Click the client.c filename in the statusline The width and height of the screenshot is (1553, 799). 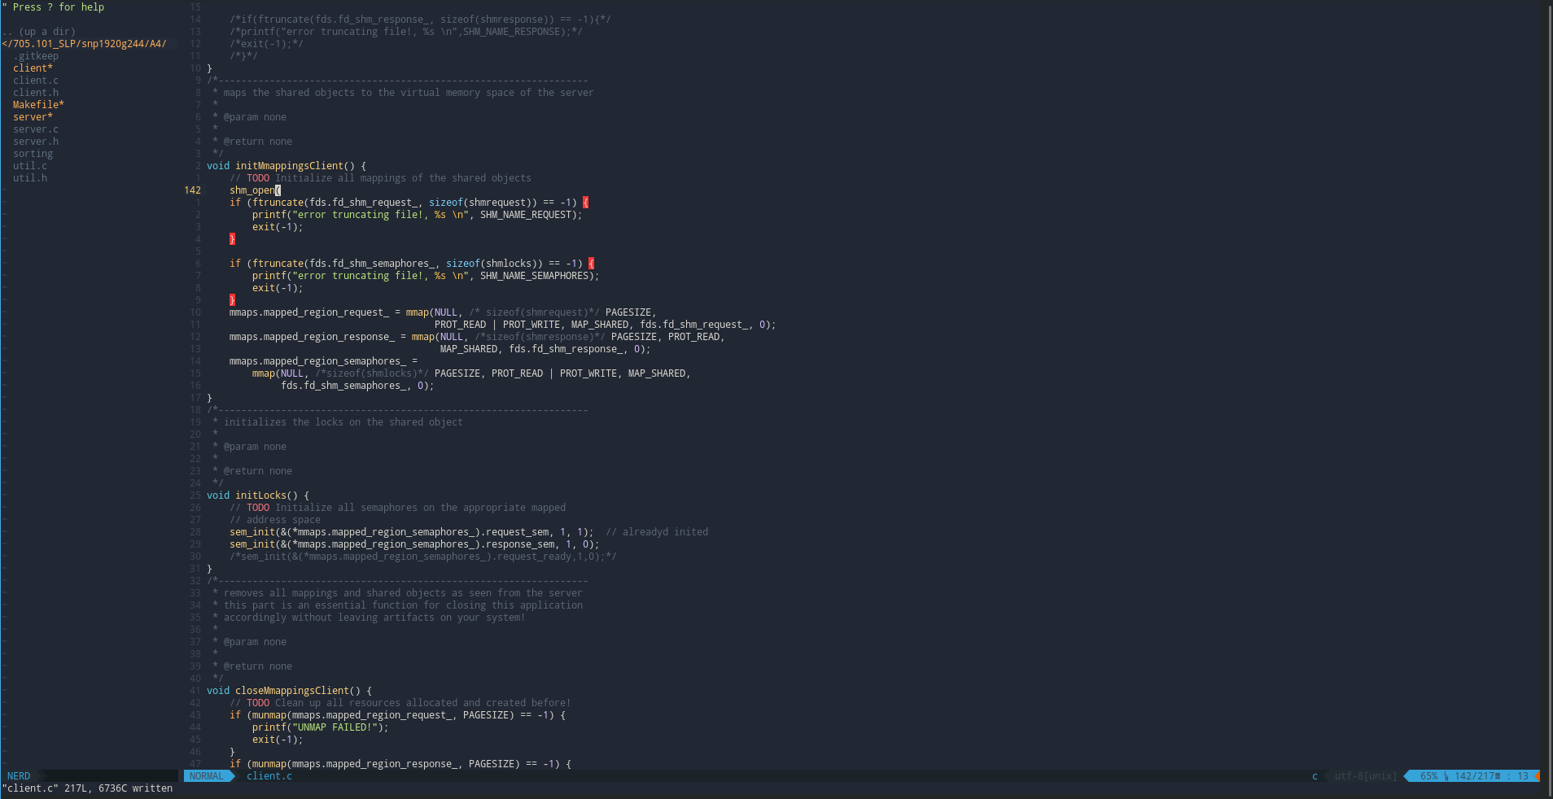pyautogui.click(x=269, y=775)
